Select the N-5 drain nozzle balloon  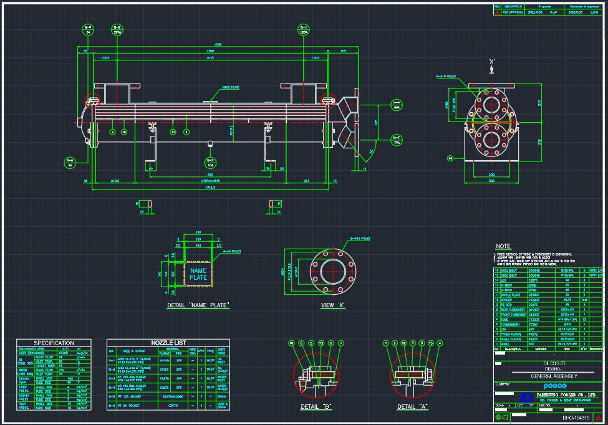[x=210, y=163]
